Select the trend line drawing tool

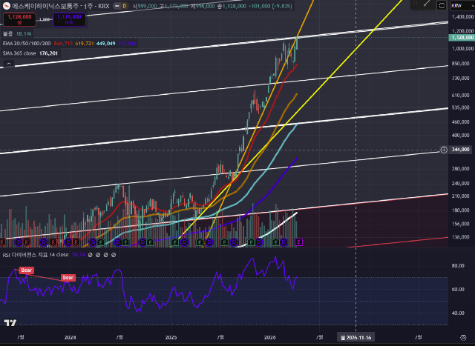tap(427, 4)
